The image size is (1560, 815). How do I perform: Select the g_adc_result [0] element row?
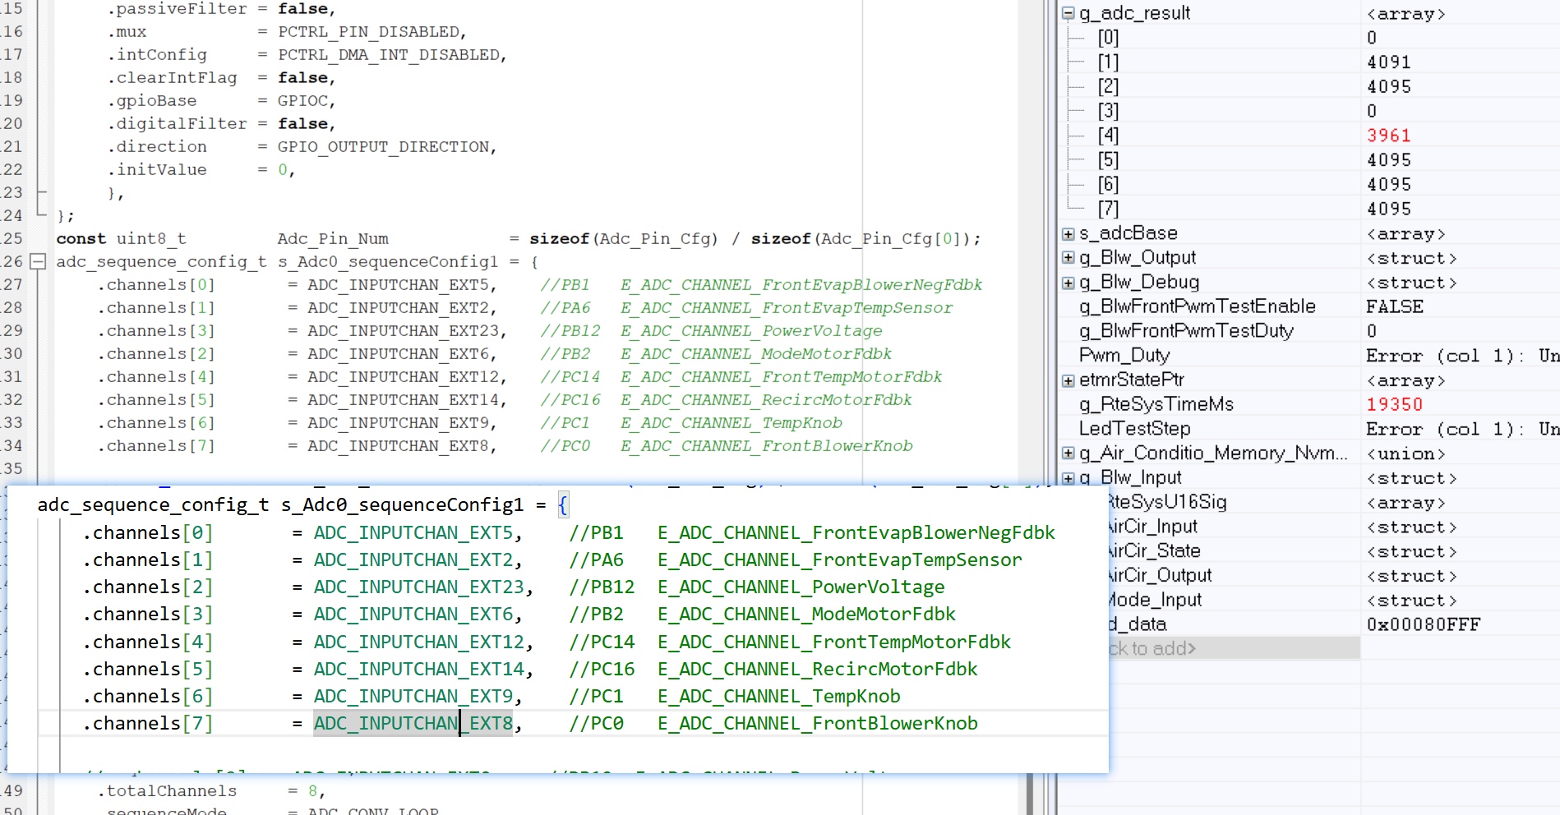(x=1308, y=38)
